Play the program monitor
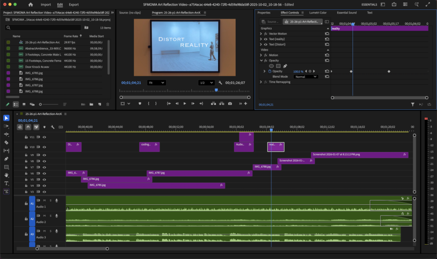 click(184, 104)
